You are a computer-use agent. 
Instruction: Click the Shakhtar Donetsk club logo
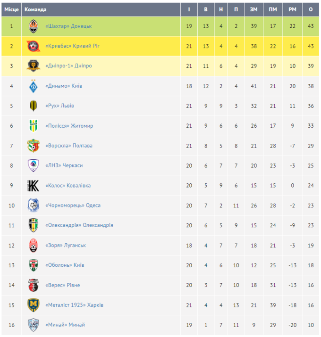point(33,26)
